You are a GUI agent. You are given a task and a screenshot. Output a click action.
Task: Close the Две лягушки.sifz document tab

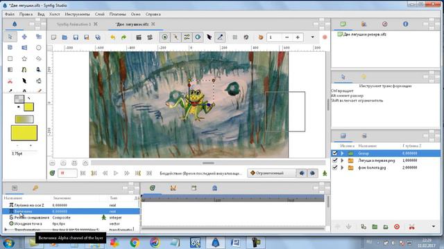coord(153,24)
